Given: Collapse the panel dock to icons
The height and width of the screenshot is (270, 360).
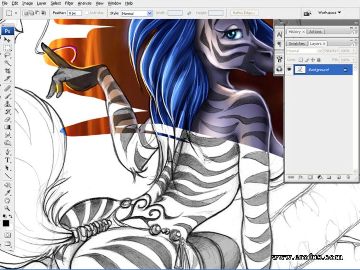Looking at the screenshot, I should [355, 23].
